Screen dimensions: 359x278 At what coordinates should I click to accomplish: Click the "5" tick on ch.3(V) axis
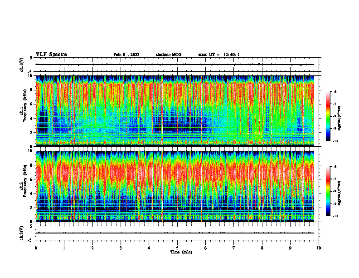[x=31, y=226]
